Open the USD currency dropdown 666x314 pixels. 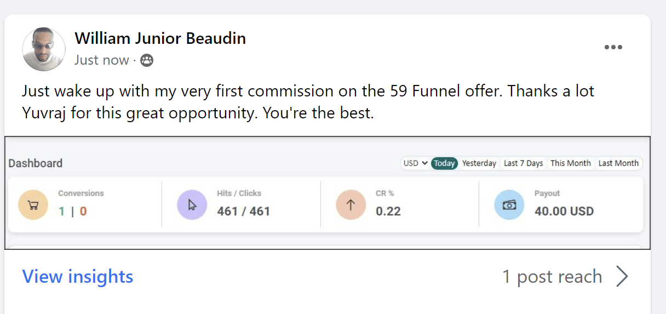tap(415, 163)
